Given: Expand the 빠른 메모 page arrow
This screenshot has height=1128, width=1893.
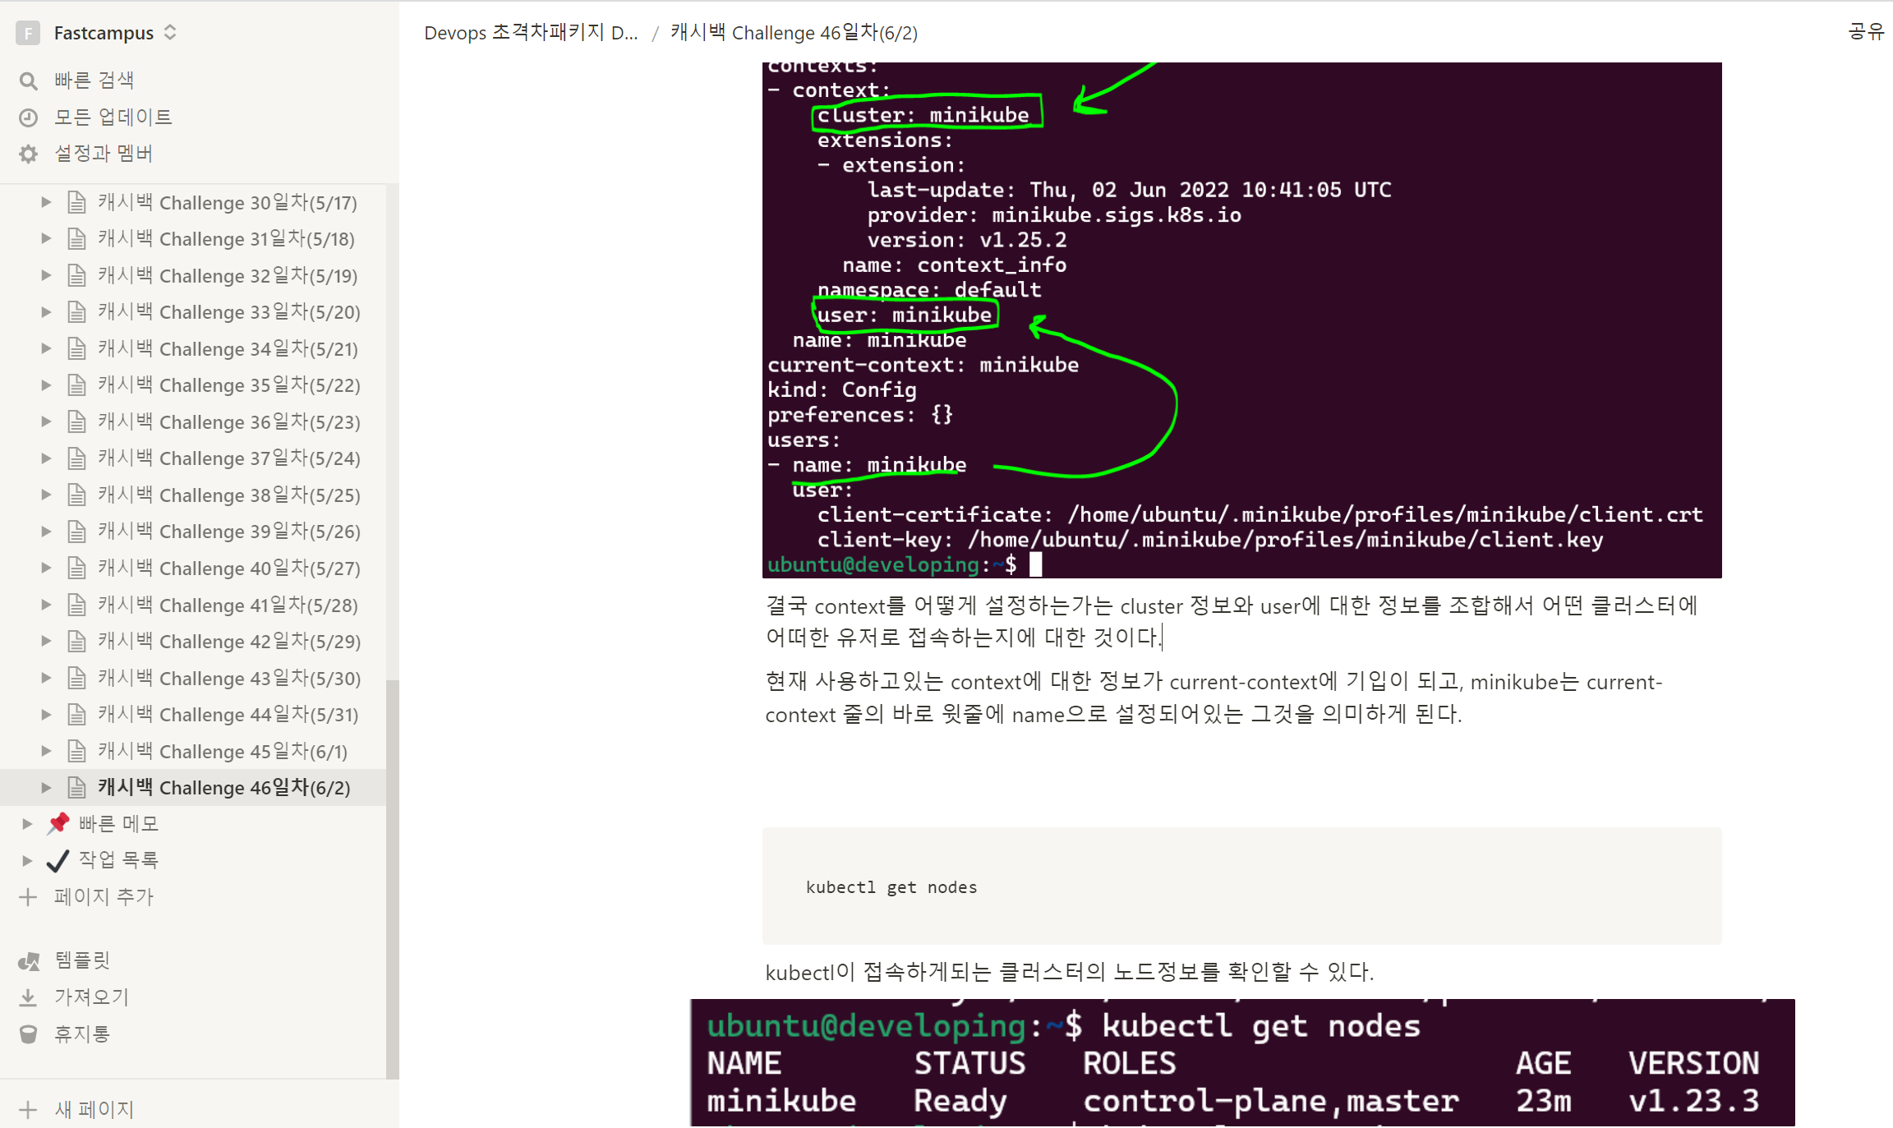Looking at the screenshot, I should point(27,823).
